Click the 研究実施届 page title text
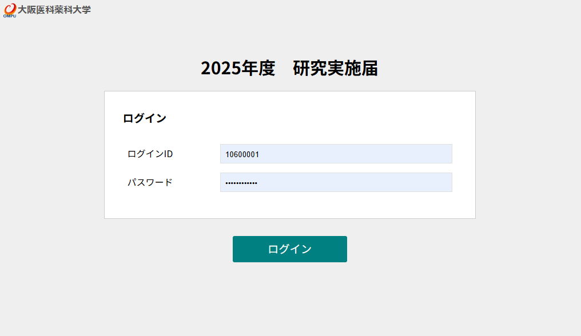Screen dimensions: 581x336 tap(335, 68)
